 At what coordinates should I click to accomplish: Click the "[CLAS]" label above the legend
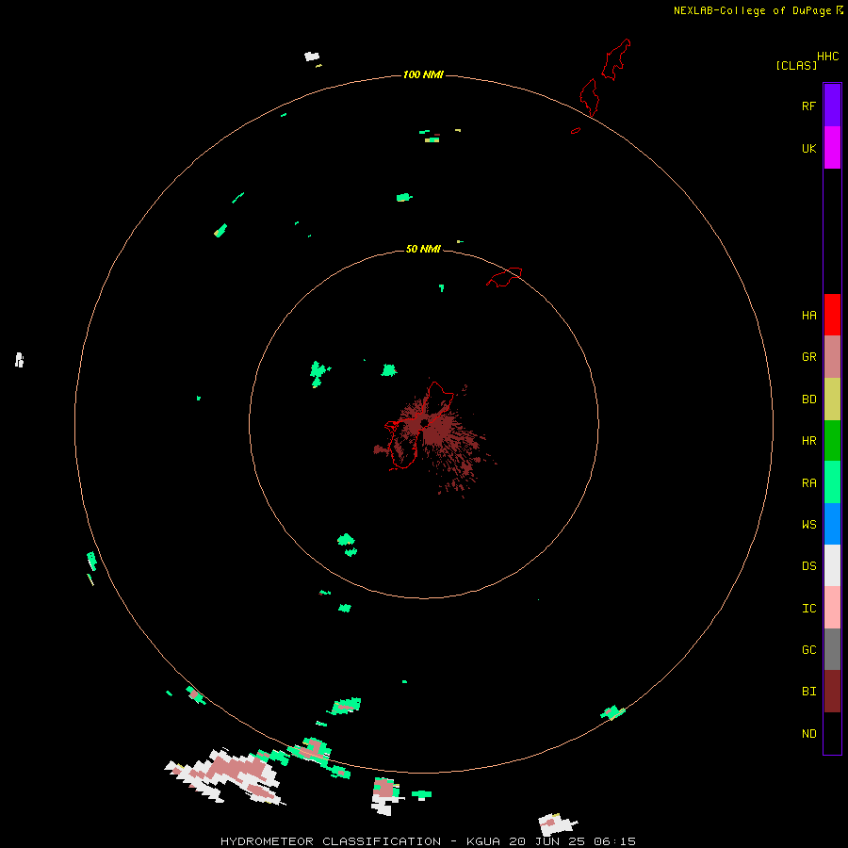[x=796, y=65]
